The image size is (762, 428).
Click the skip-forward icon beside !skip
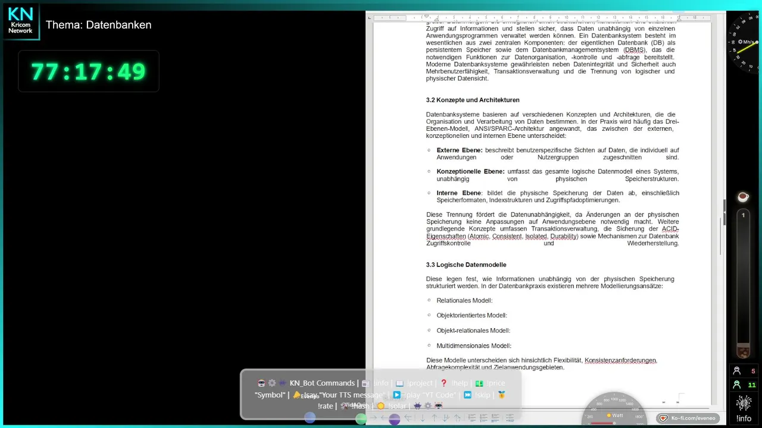tap(468, 395)
